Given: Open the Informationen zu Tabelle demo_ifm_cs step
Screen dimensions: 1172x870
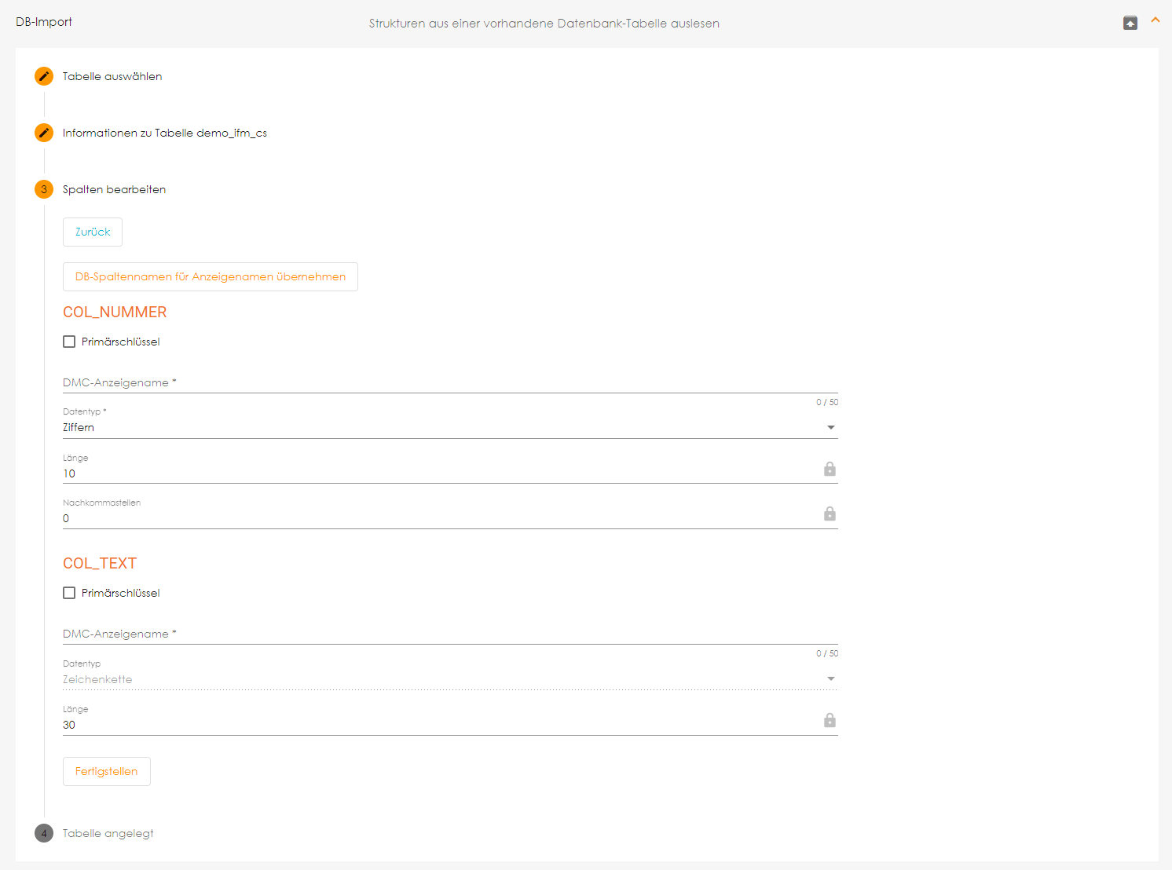Looking at the screenshot, I should click(164, 133).
